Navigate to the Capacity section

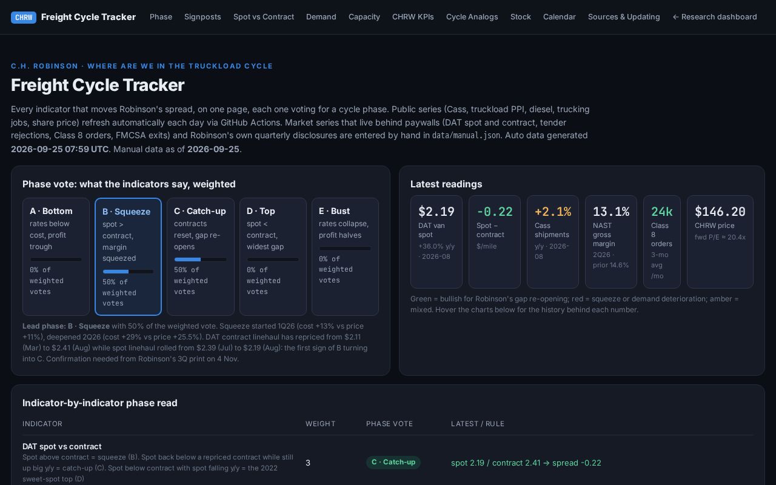364,17
